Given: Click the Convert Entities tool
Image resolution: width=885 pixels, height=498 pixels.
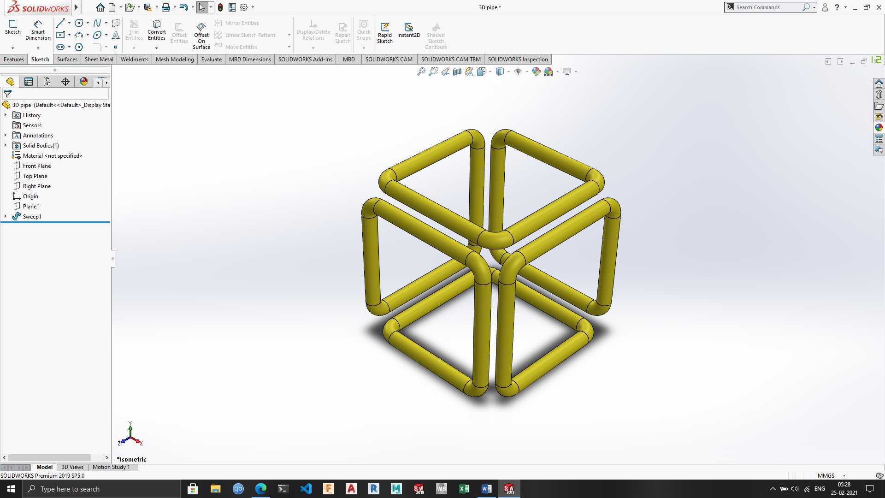Looking at the screenshot, I should pyautogui.click(x=157, y=30).
